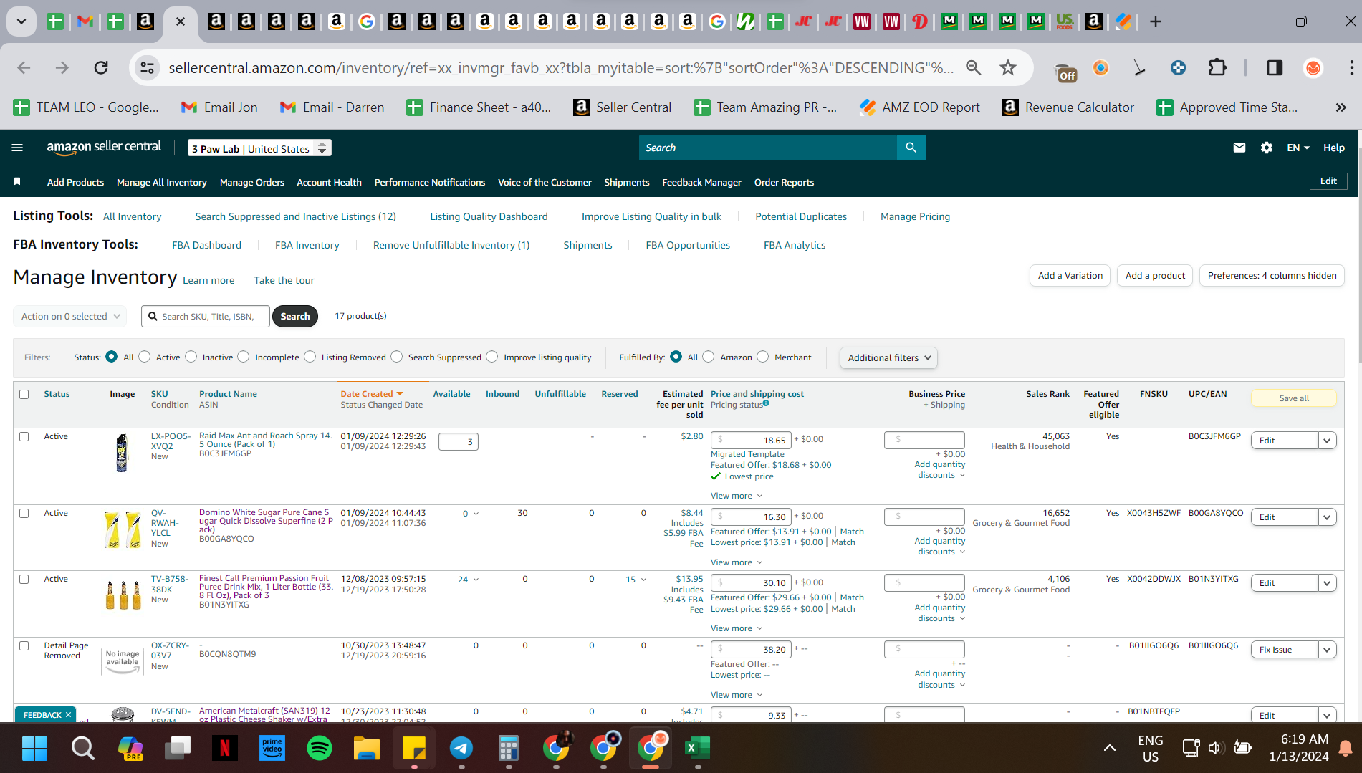Open the EN language dropdown
This screenshot has width=1362, height=773.
click(x=1298, y=148)
